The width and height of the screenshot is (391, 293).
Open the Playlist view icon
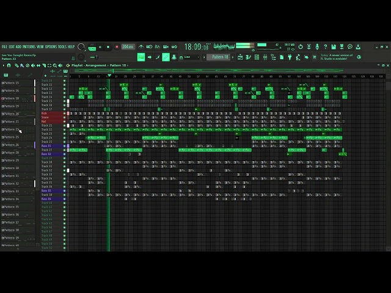point(240,57)
